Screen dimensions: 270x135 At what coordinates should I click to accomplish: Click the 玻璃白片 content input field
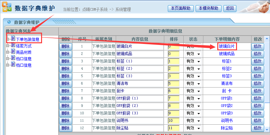click(x=140, y=47)
